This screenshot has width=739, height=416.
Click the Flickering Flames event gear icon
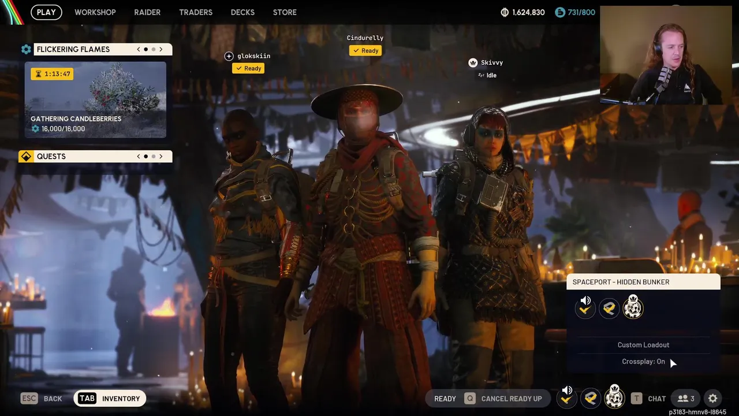pyautogui.click(x=26, y=49)
